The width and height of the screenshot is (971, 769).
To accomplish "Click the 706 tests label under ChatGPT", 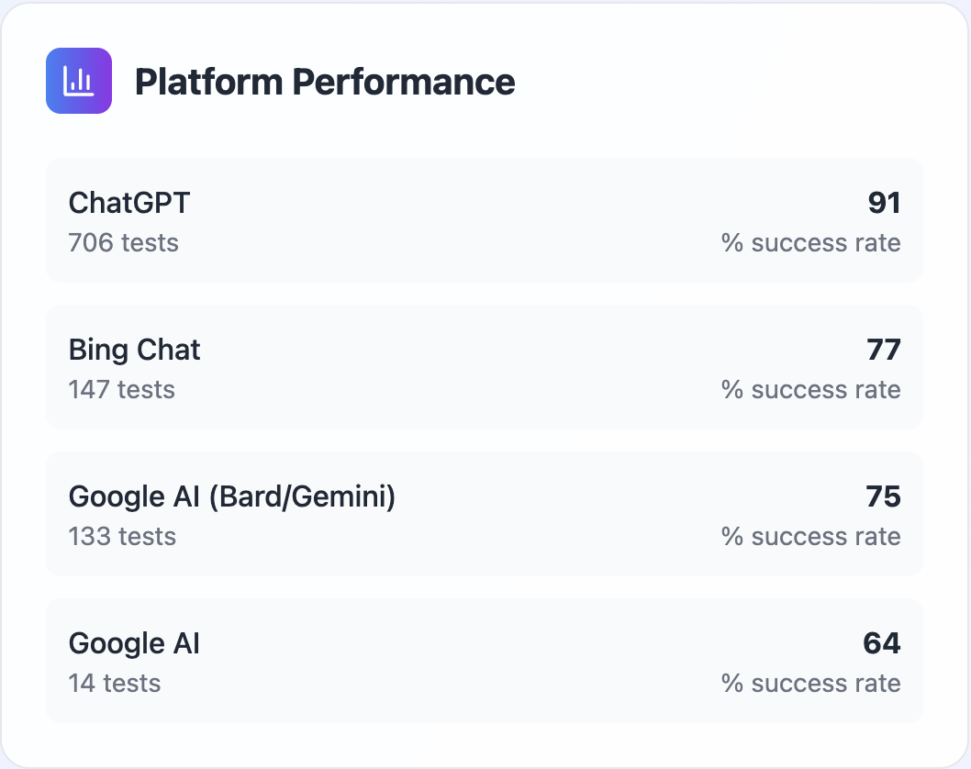I will point(123,242).
